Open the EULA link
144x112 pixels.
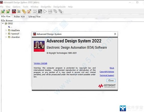point(112,68)
